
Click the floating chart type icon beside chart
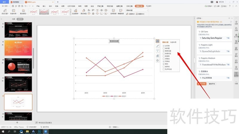157,56
